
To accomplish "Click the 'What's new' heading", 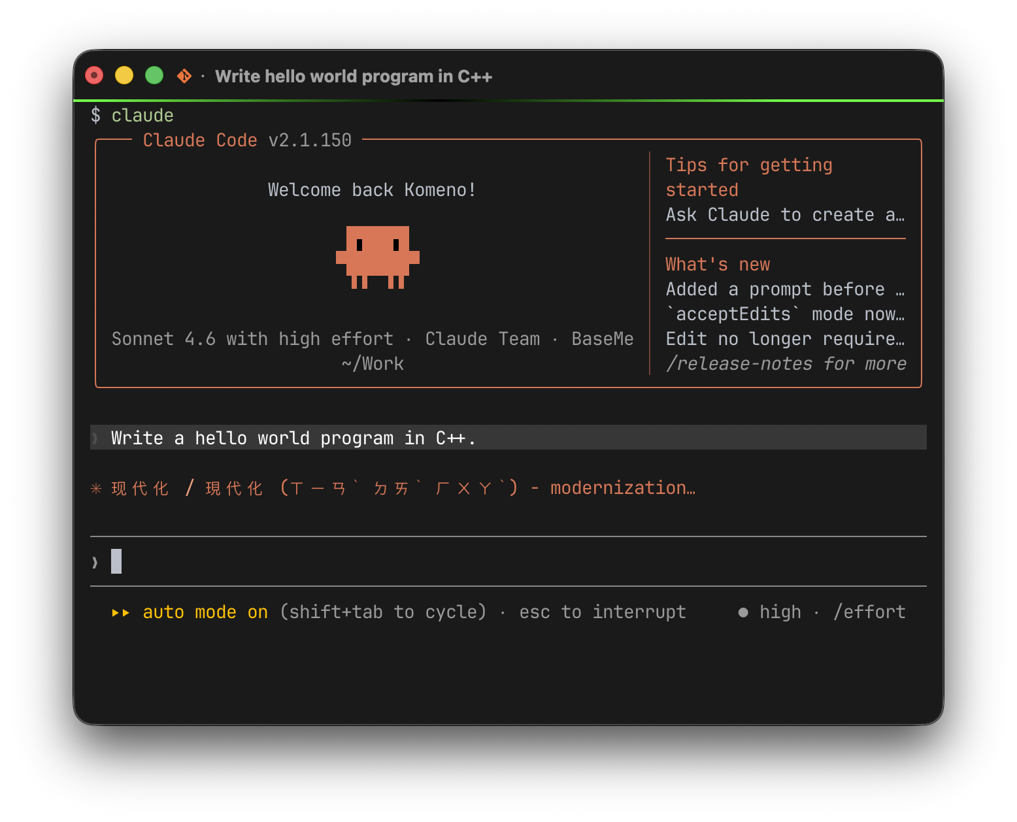I will tap(718, 265).
